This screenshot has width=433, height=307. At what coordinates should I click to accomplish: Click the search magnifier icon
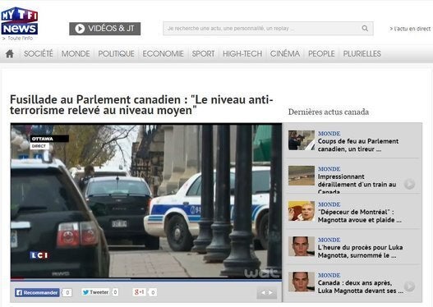365,29
